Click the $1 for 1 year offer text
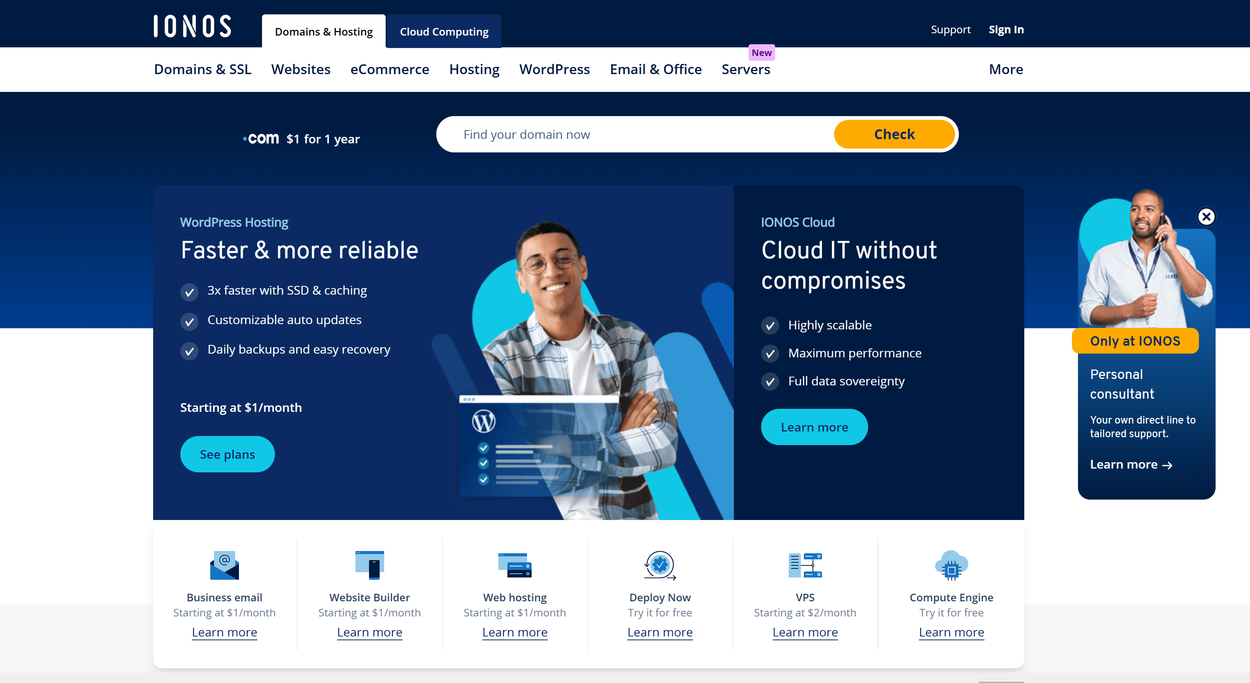 coord(323,139)
